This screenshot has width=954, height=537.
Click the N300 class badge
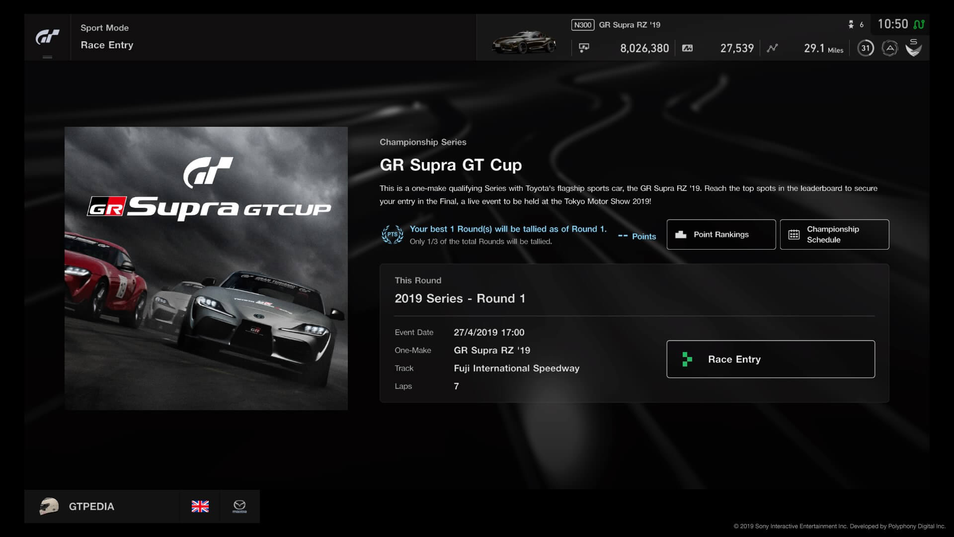[582, 25]
